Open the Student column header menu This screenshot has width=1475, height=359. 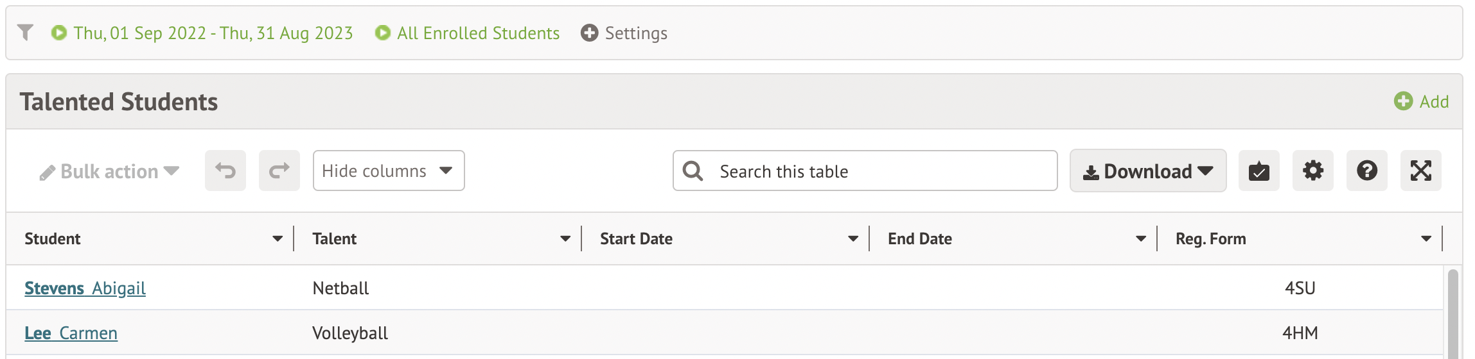point(278,238)
